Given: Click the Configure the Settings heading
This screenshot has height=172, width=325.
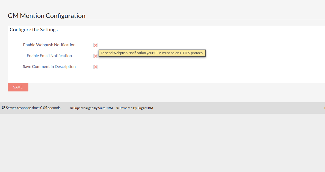Looking at the screenshot, I should [x=34, y=30].
